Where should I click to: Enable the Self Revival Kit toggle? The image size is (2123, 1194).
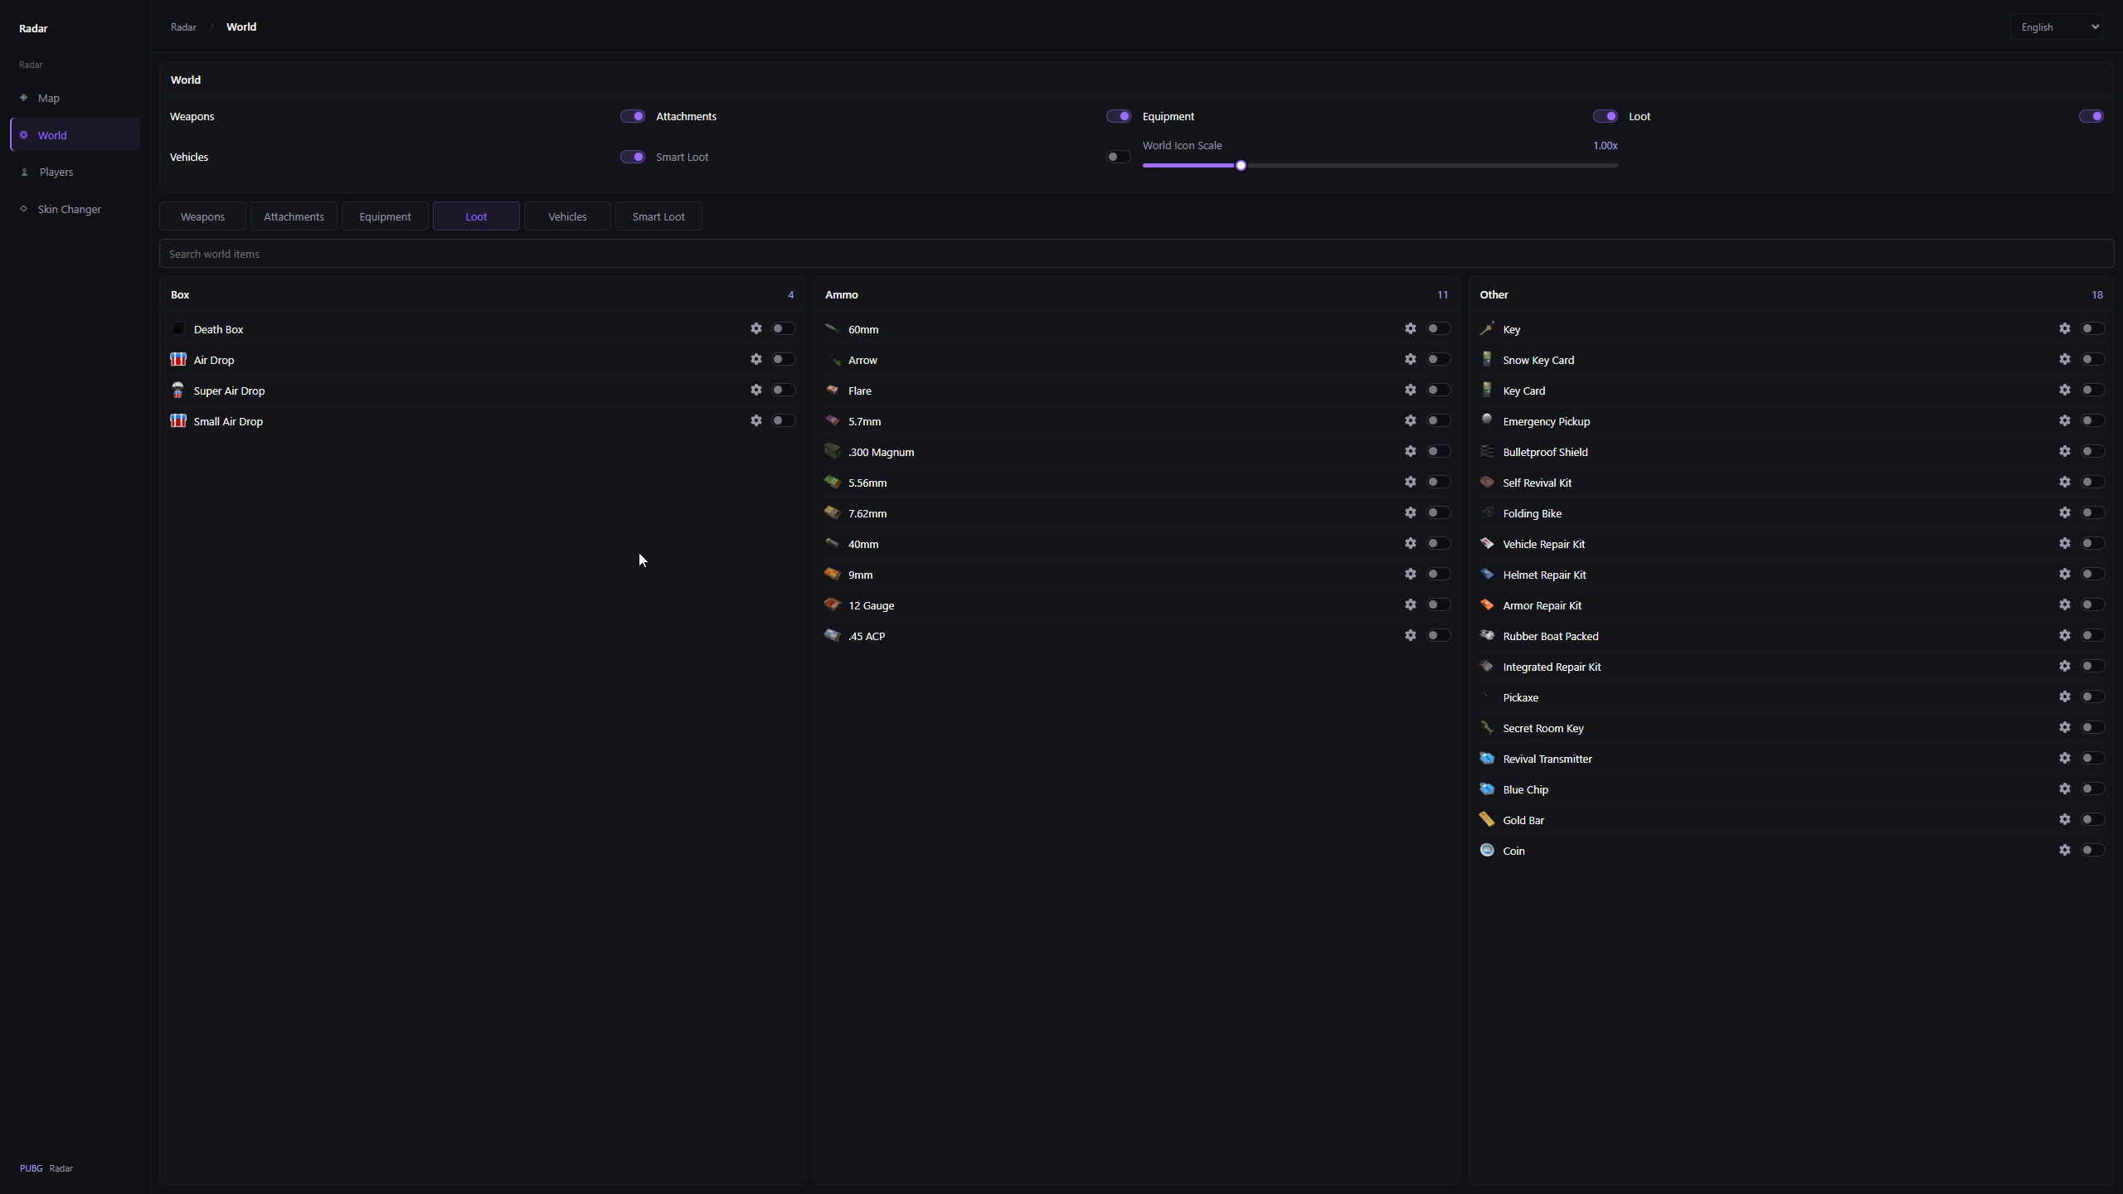pyautogui.click(x=2092, y=482)
